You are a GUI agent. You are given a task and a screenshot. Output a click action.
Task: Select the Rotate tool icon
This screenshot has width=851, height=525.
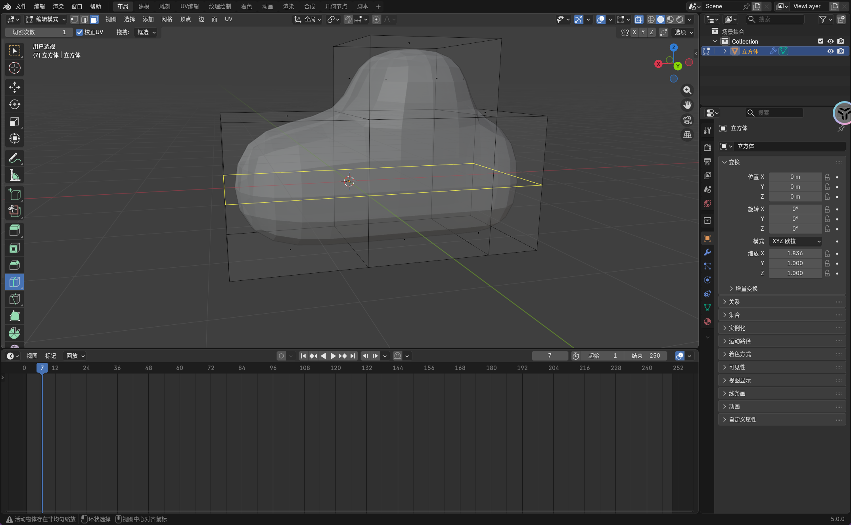(x=15, y=104)
